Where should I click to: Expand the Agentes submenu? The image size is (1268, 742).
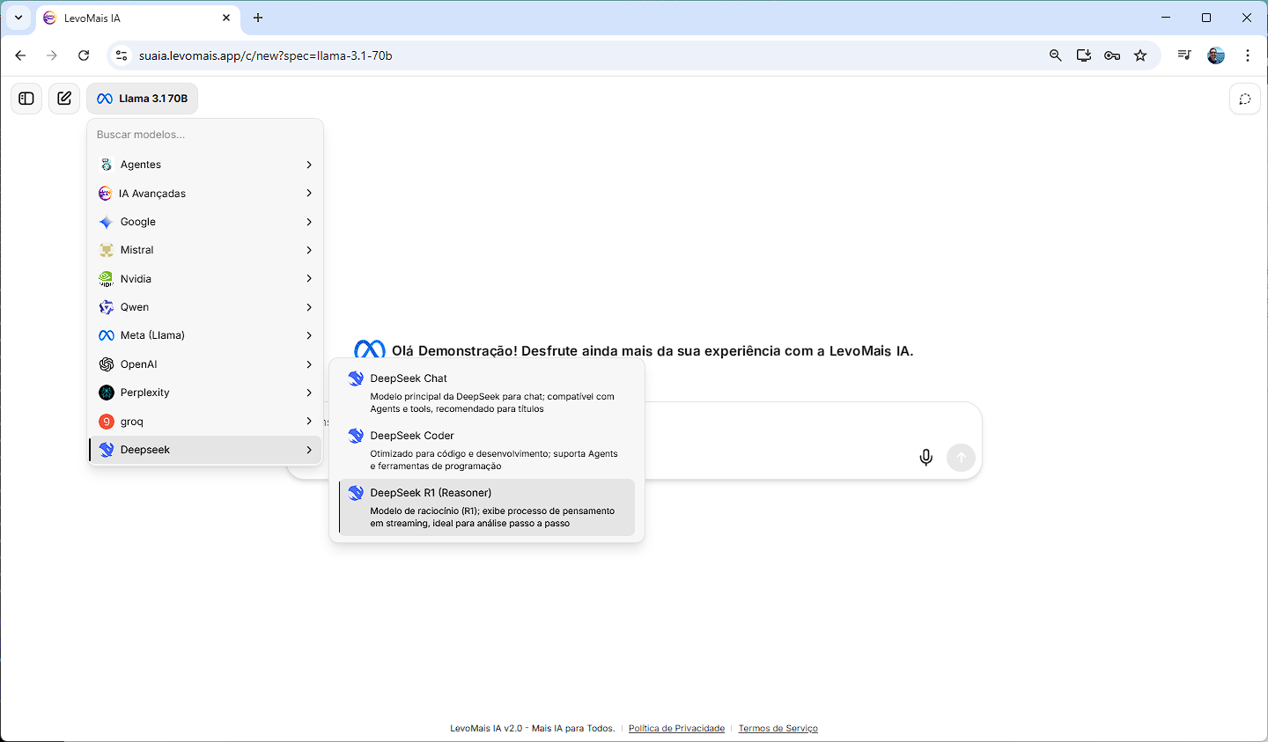(x=205, y=165)
